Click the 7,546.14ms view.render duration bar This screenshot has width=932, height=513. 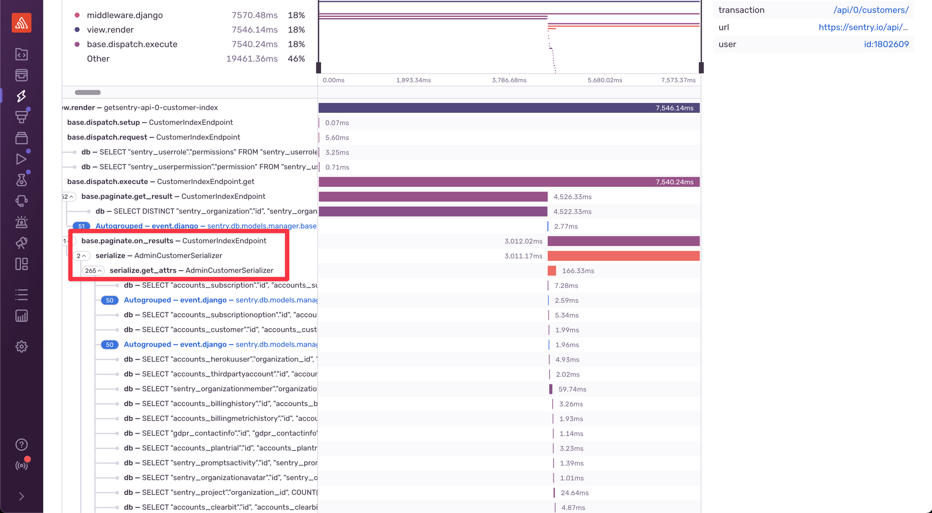click(509, 108)
